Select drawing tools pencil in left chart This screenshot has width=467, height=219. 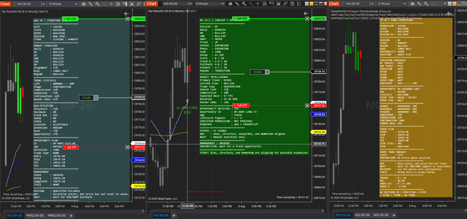point(91,3)
